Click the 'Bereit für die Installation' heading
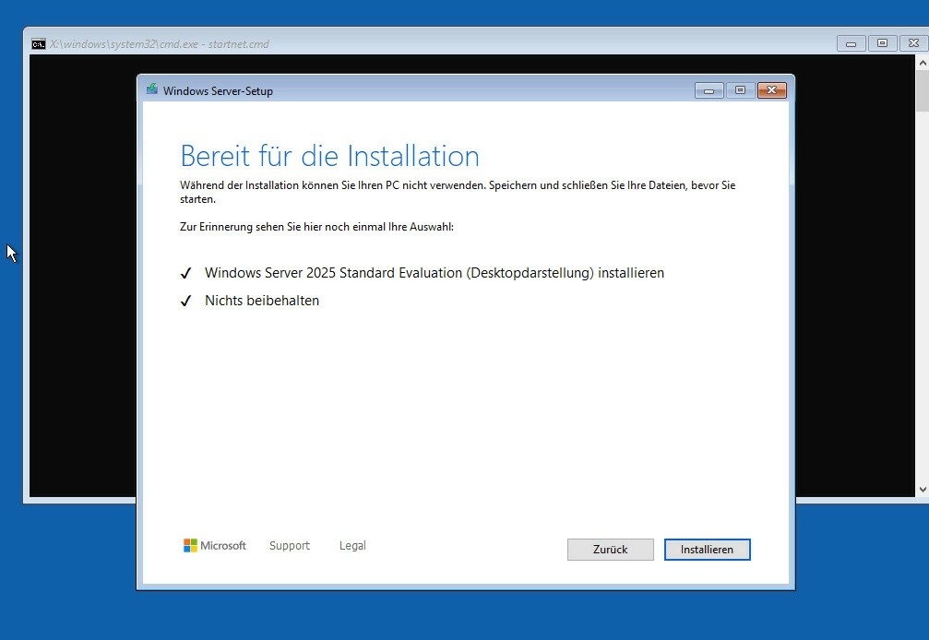Screen dimensions: 929x640 coord(329,156)
